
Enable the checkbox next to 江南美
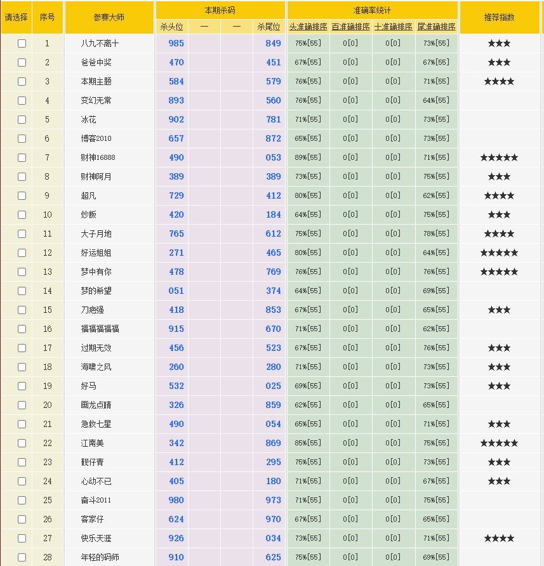click(x=22, y=443)
